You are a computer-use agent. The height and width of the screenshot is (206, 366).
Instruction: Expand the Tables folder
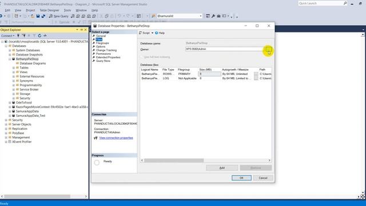pos(14,68)
